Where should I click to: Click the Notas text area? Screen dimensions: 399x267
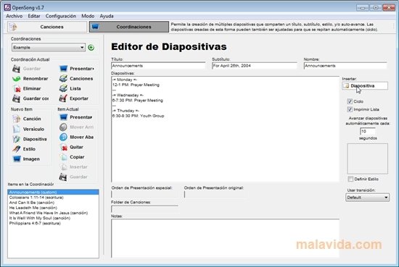click(225, 238)
